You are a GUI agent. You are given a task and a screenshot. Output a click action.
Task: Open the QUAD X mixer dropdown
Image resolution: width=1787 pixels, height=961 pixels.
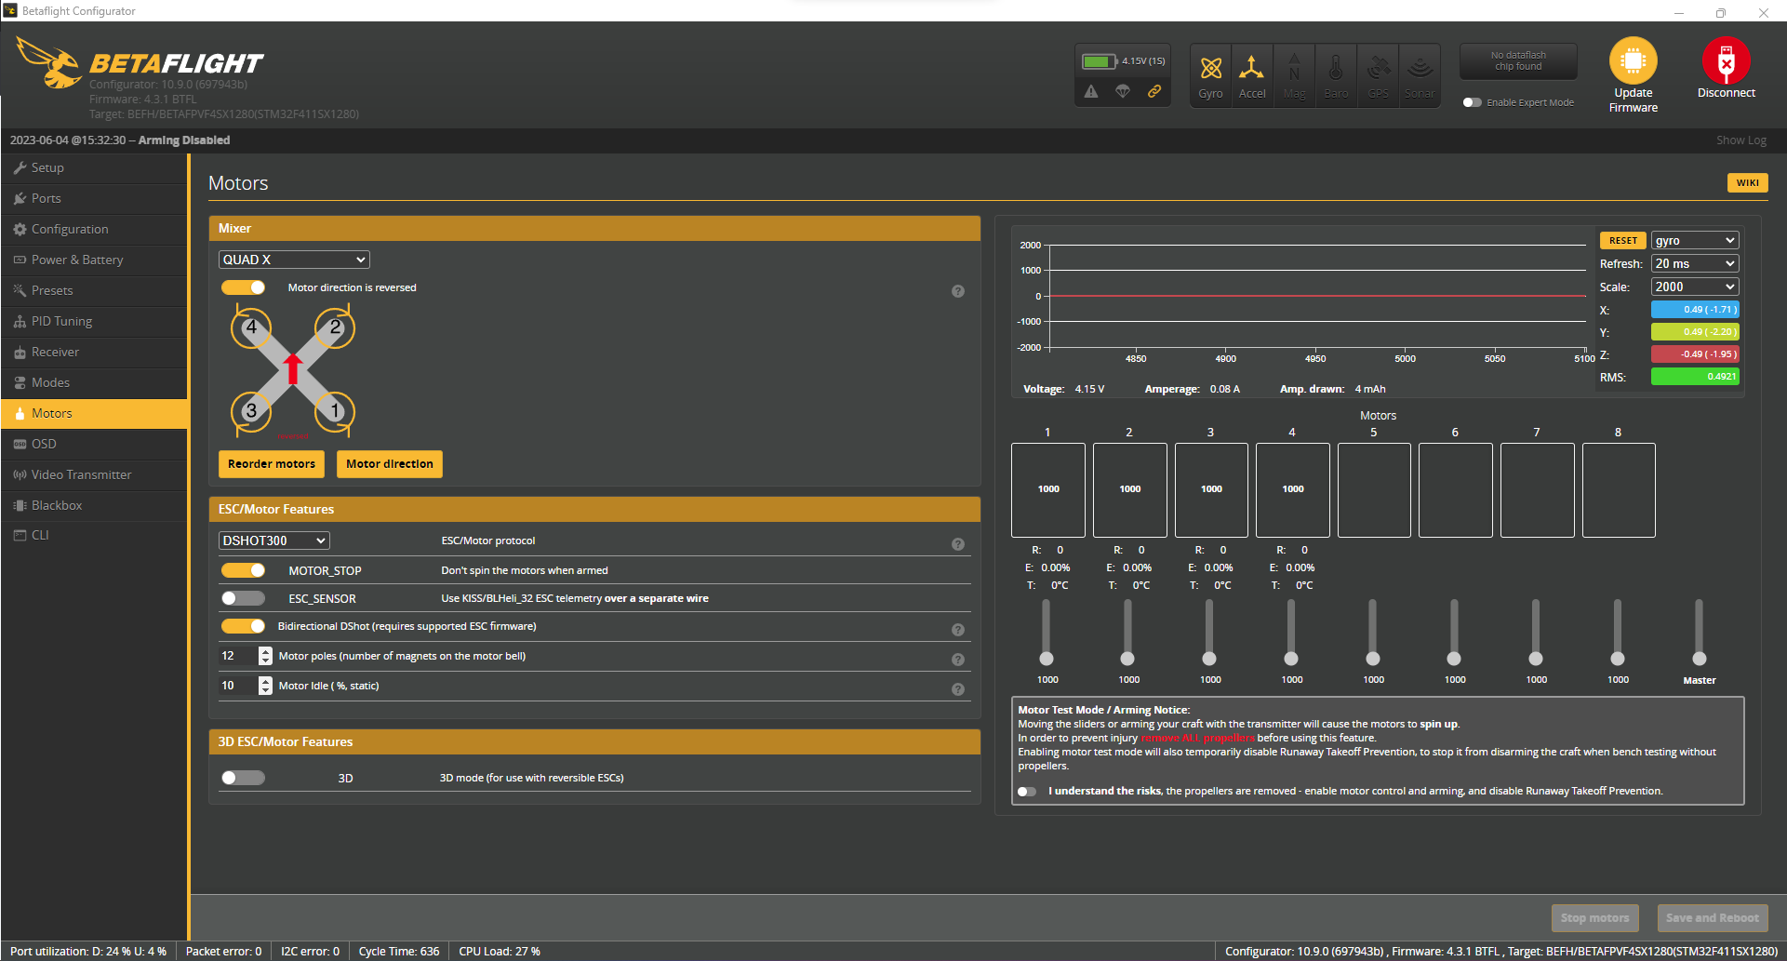[x=294, y=260]
